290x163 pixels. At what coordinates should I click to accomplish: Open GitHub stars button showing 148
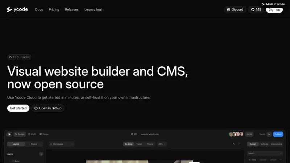pos(256,9)
